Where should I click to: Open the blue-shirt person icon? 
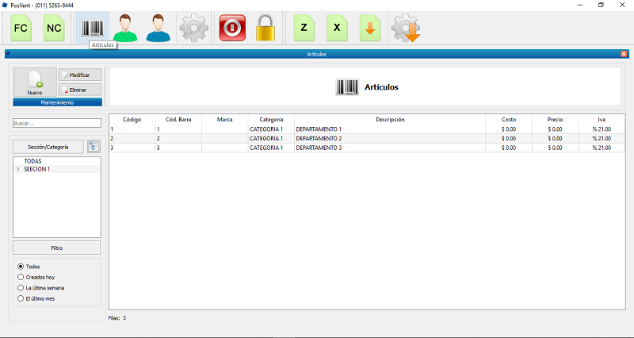[158, 28]
